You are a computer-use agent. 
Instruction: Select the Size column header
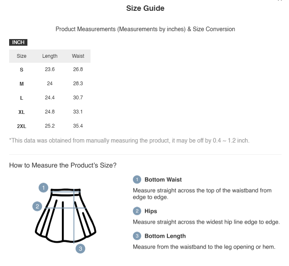[x=22, y=56]
